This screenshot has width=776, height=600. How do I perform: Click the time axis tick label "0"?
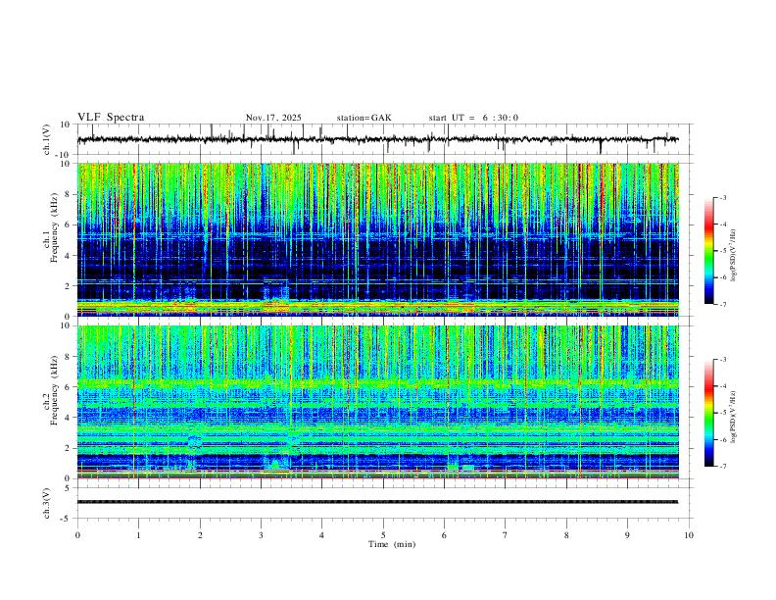pos(77,535)
